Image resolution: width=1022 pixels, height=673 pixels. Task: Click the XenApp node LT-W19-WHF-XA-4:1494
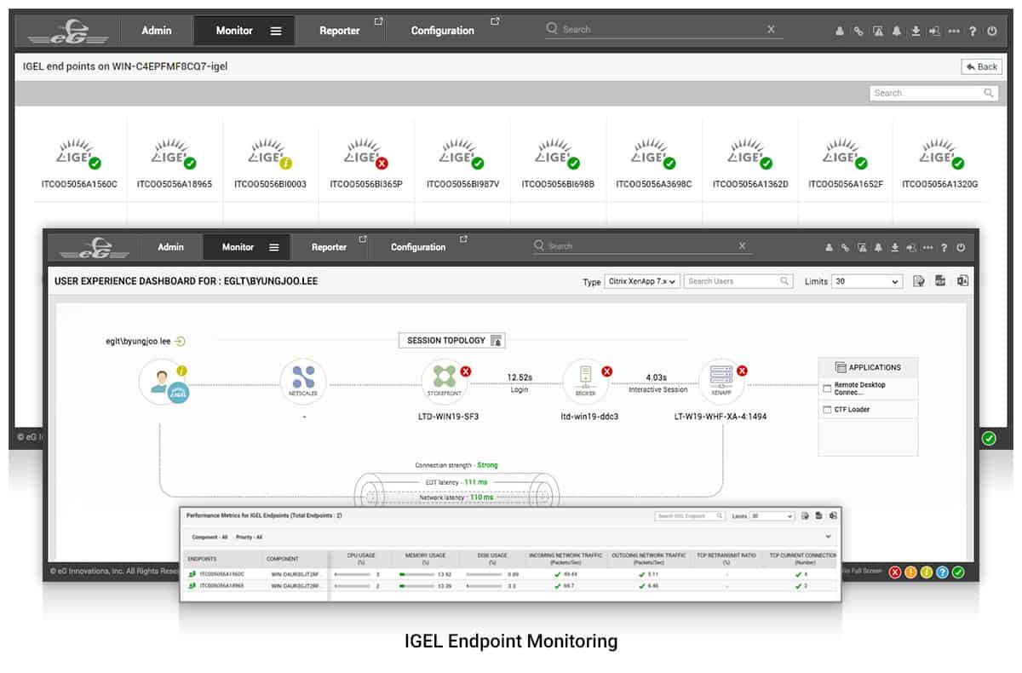(x=721, y=381)
